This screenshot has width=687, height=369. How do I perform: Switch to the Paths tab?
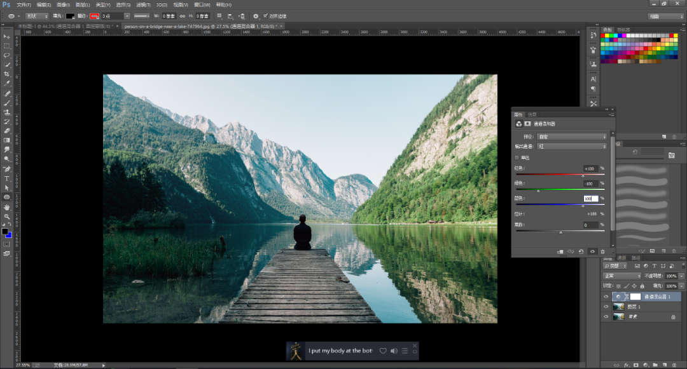point(635,258)
